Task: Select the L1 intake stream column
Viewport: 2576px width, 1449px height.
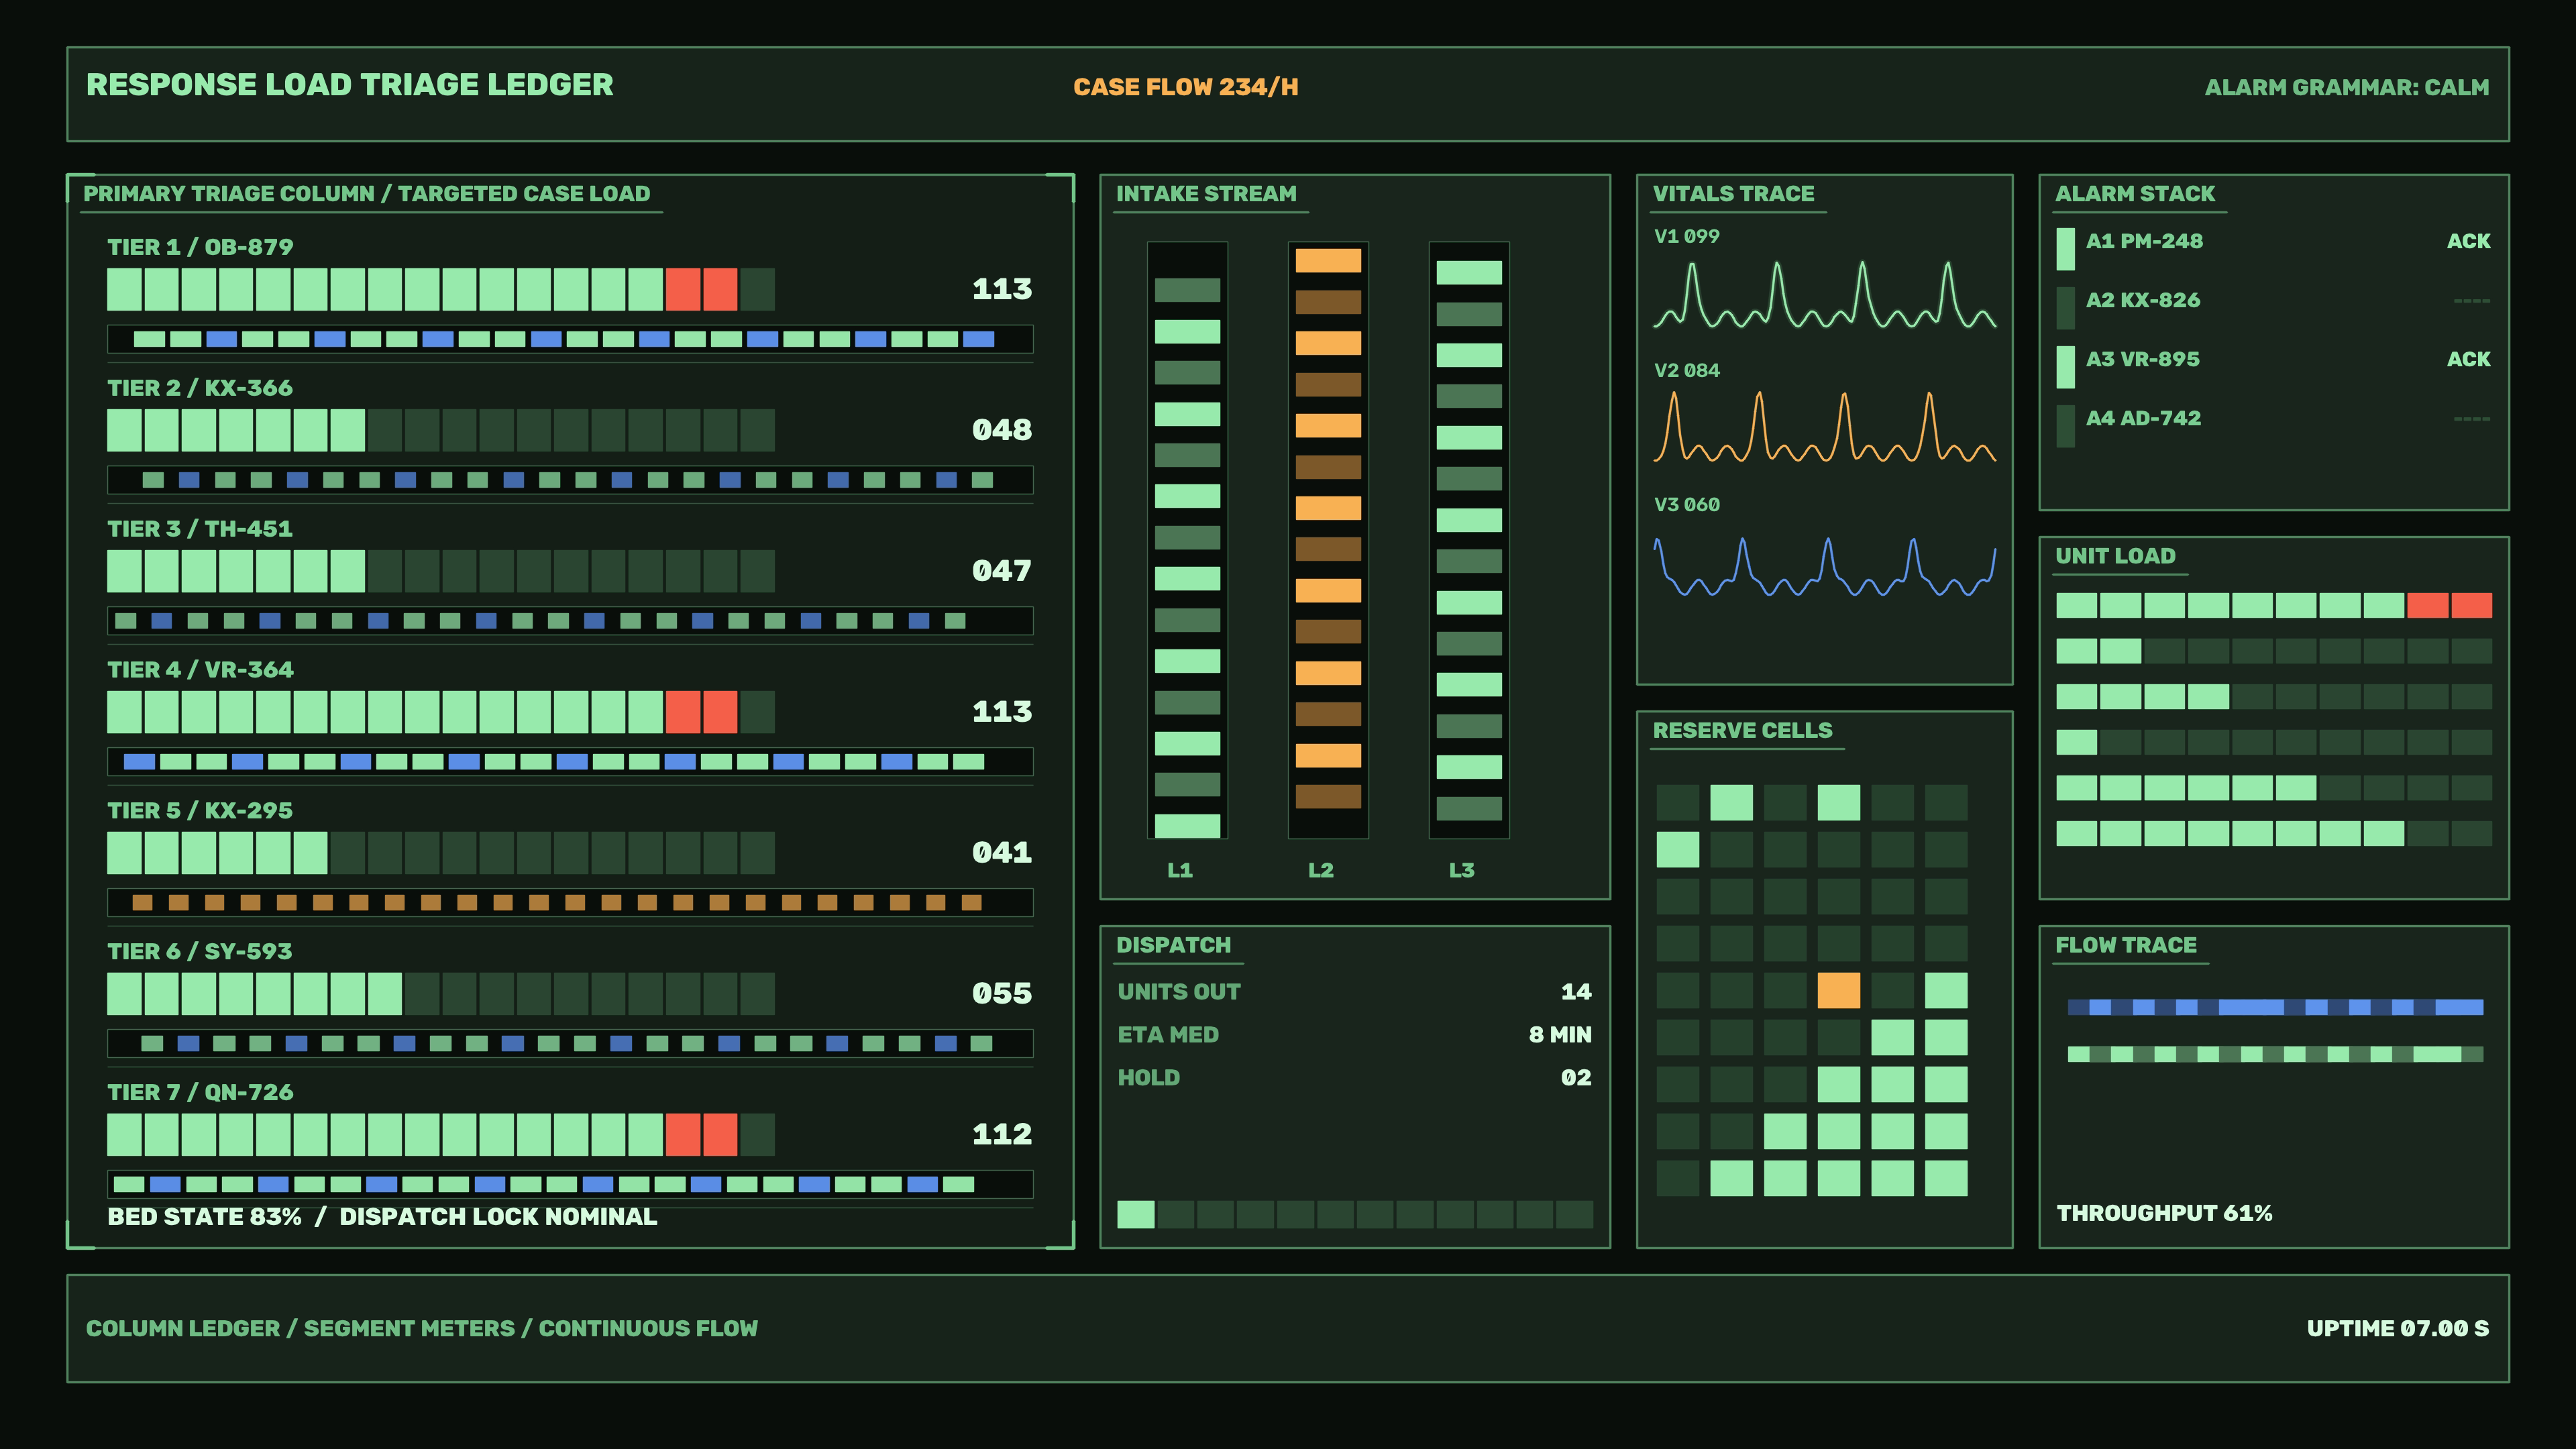Action: pos(1187,540)
